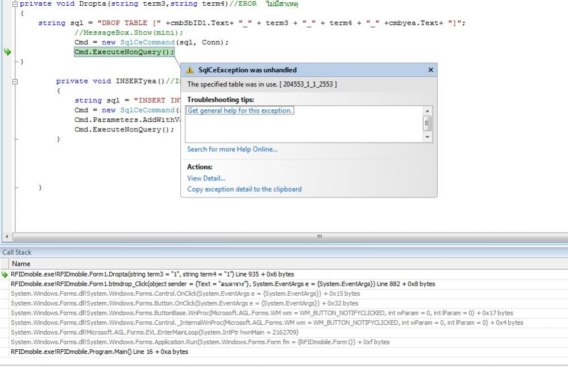Click the 'string sql = "INSERT IN' line
The width and height of the screenshot is (568, 367).
click(x=127, y=101)
